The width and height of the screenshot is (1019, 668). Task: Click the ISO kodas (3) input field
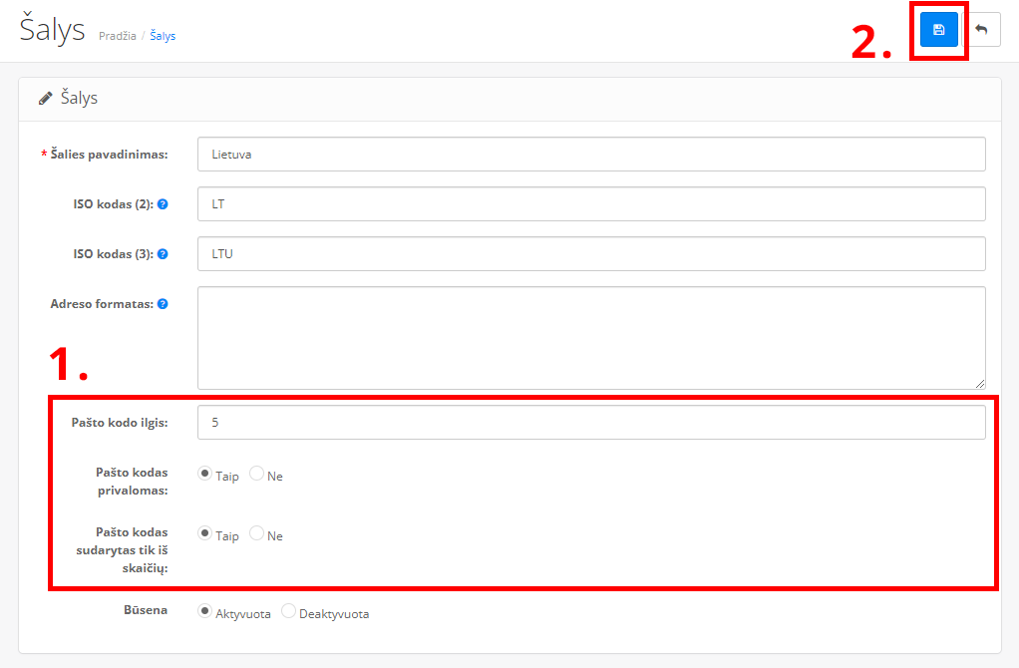click(x=591, y=253)
